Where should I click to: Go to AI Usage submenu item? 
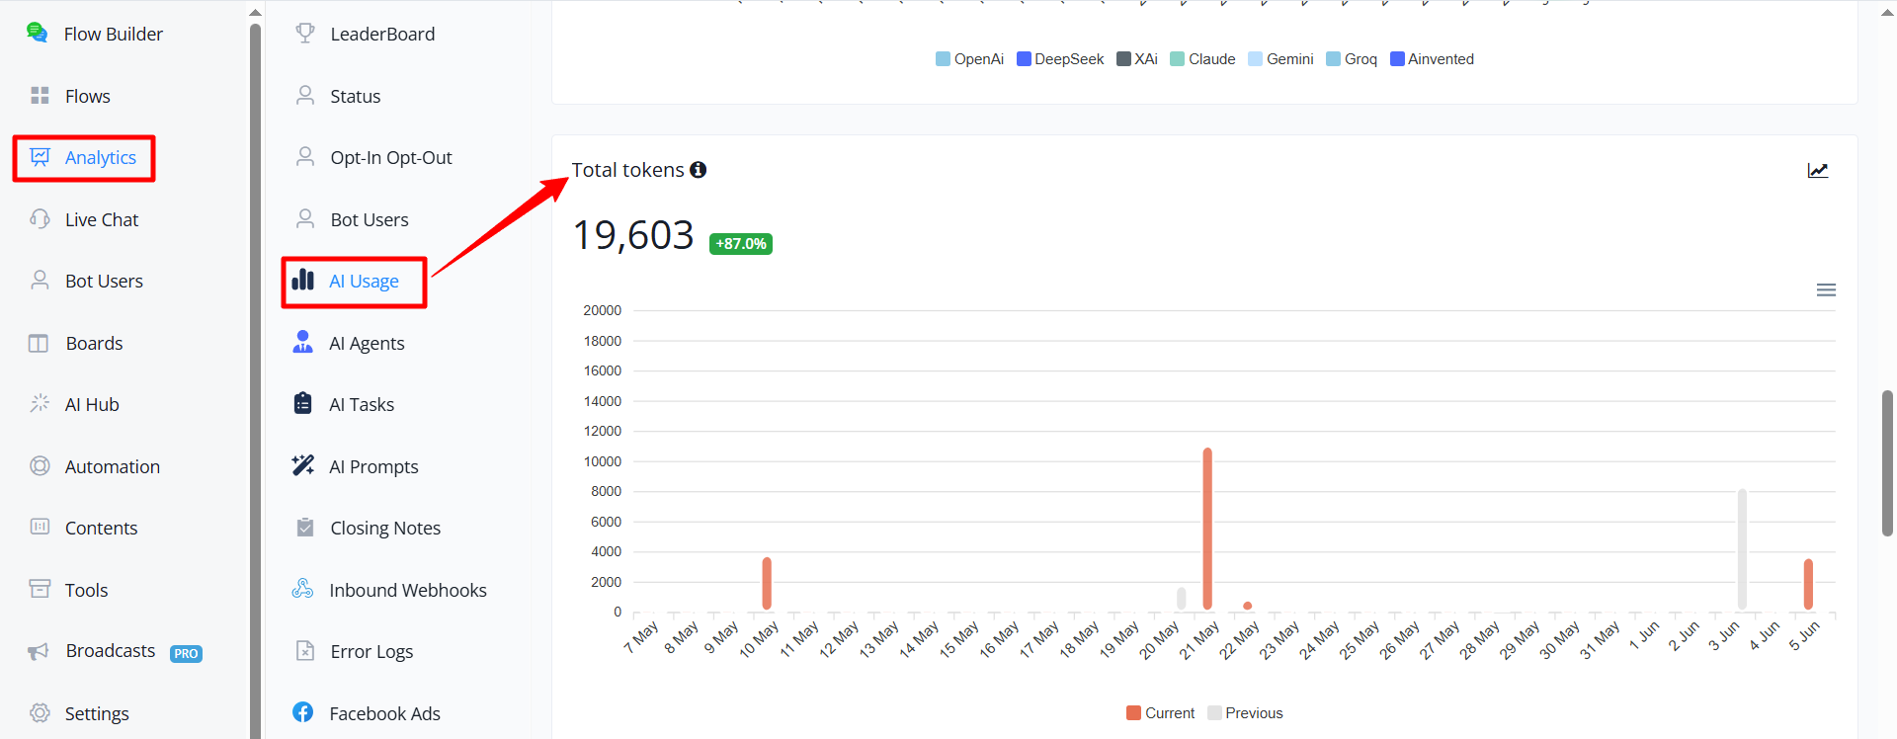pyautogui.click(x=354, y=282)
